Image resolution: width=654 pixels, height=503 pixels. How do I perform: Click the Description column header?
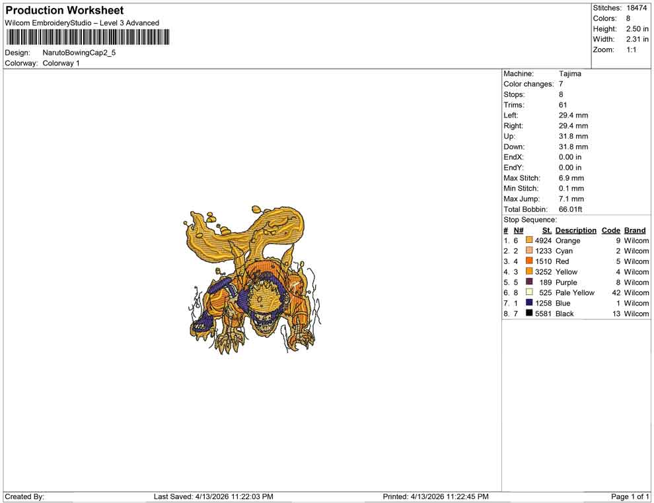(575, 230)
